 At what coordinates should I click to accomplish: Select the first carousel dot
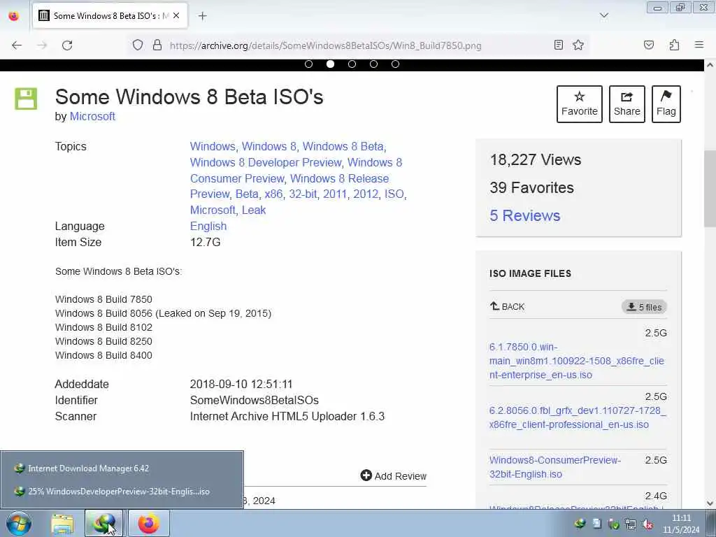tap(308, 64)
